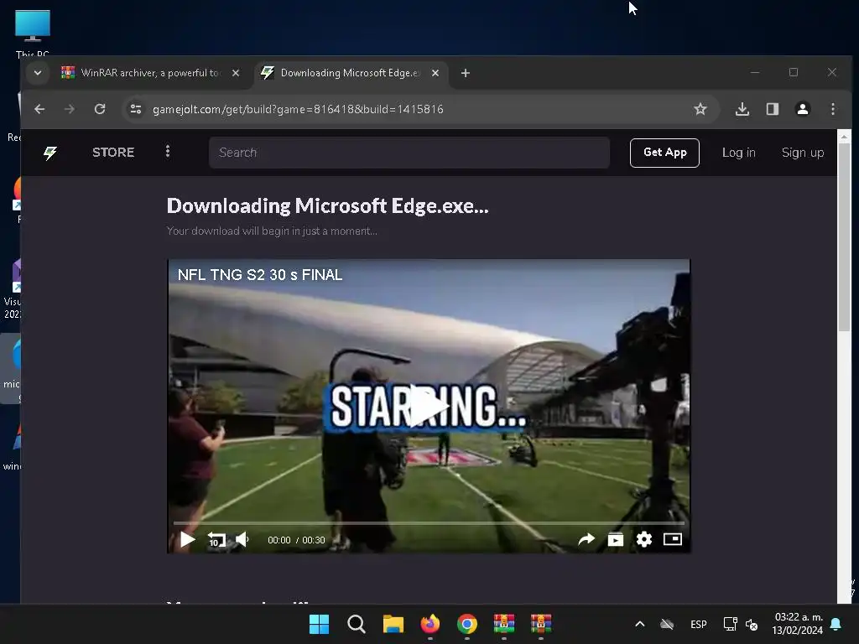Expand the Game Jolt more-options dots menu
This screenshot has width=859, height=644.
[168, 151]
